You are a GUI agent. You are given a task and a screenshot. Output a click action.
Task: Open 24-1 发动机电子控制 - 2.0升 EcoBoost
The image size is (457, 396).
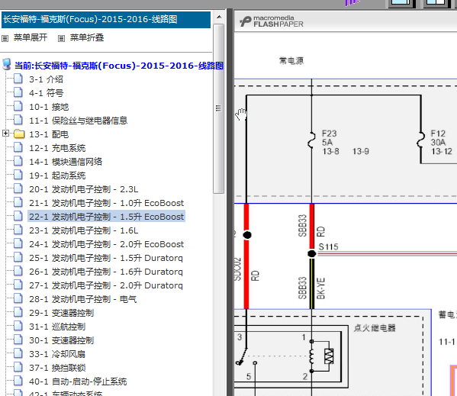click(x=106, y=244)
